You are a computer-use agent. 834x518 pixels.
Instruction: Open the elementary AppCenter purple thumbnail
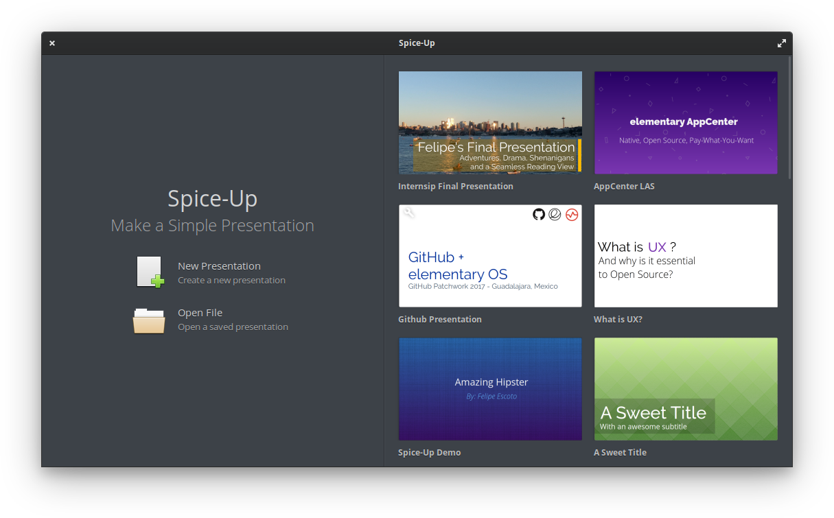click(686, 123)
